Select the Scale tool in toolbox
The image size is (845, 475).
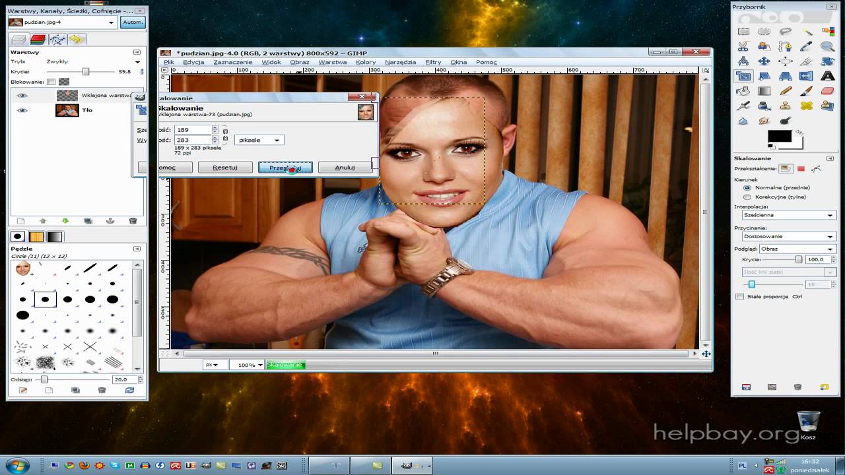pos(743,77)
